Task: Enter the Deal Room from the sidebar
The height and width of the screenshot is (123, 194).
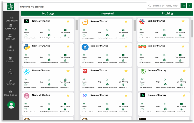Action: [10, 93]
